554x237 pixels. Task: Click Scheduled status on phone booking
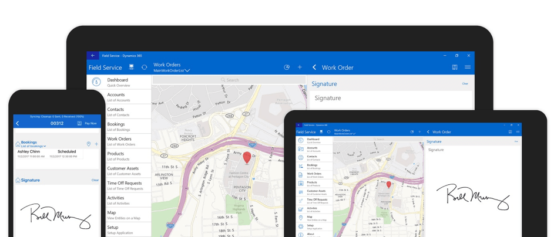coord(67,152)
